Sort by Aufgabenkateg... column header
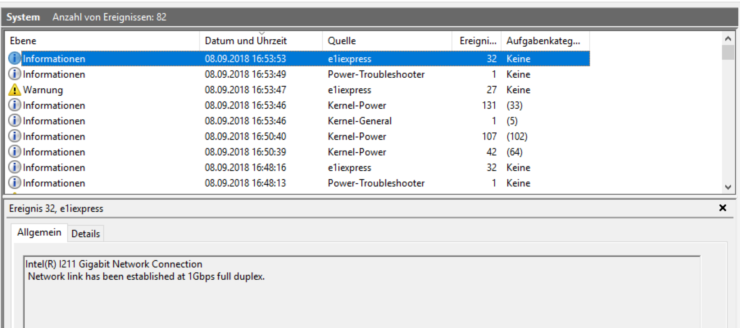 [x=545, y=40]
